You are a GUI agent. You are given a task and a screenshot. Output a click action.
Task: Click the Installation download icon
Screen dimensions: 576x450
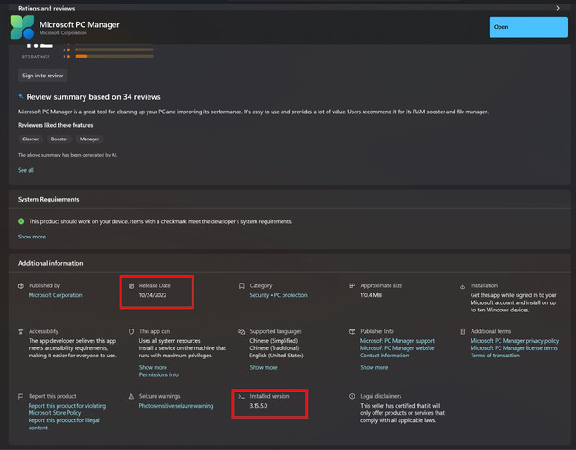pos(463,286)
